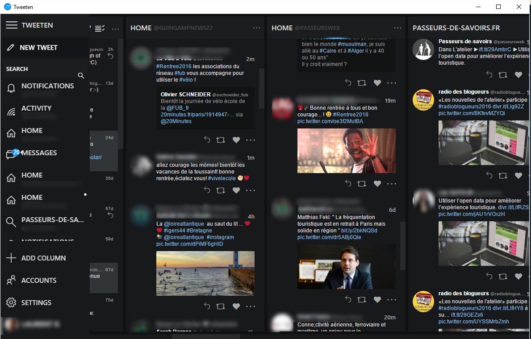Open options menu of the GUINGAMPNEWS22 column
Image resolution: width=531 pixels, height=339 pixels.
(x=257, y=27)
